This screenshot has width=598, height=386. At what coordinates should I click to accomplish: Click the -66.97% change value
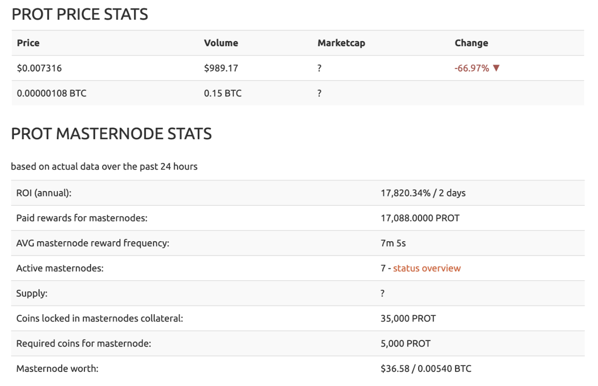coord(472,68)
